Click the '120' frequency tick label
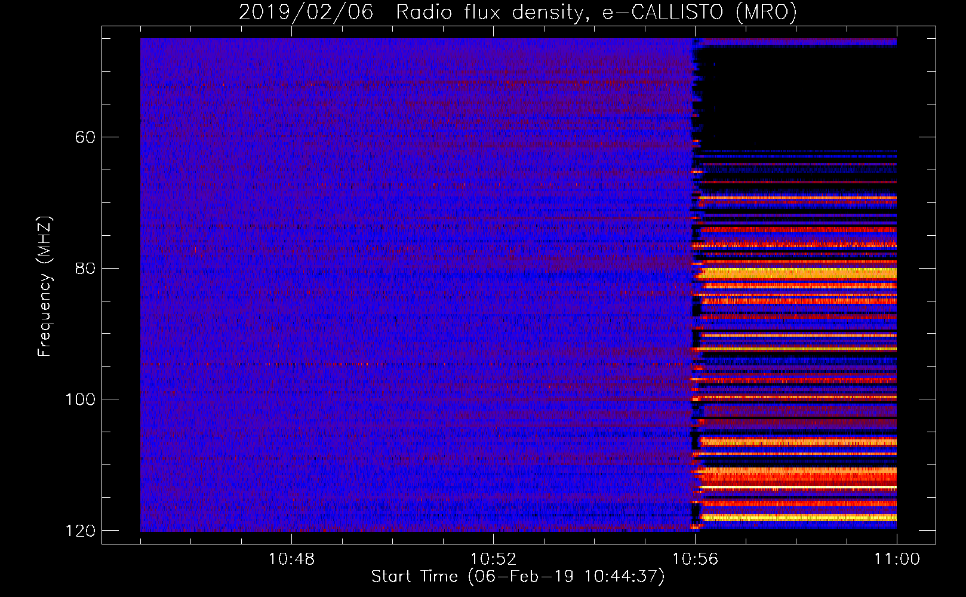Viewport: 966px width, 597px height. pyautogui.click(x=80, y=531)
